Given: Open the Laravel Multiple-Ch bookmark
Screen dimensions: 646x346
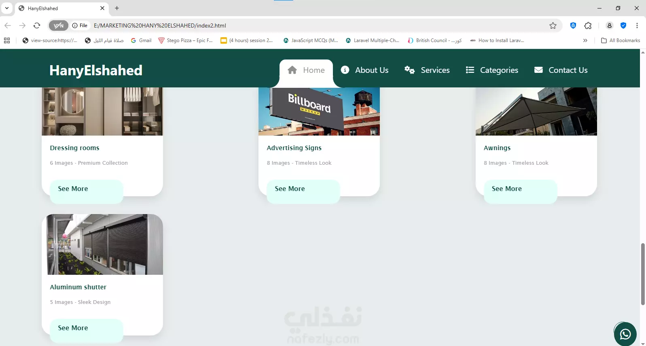Looking at the screenshot, I should (373, 40).
